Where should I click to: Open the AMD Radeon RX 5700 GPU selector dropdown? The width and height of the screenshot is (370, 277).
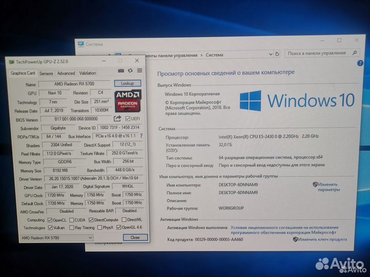point(57,238)
